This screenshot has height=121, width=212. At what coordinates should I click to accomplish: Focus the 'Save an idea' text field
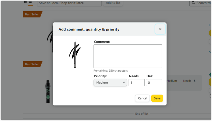click(69, 3)
